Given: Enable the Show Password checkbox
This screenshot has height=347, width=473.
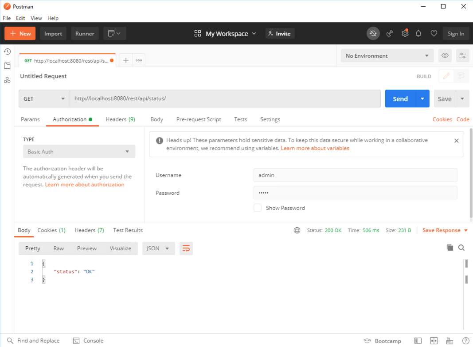Looking at the screenshot, I should point(258,208).
